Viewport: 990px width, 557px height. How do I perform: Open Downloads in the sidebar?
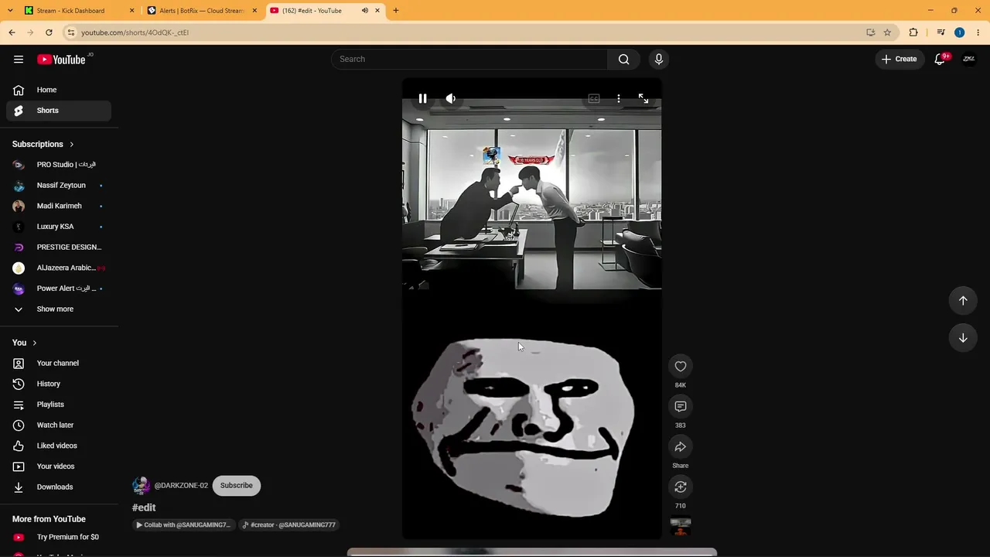(x=59, y=487)
